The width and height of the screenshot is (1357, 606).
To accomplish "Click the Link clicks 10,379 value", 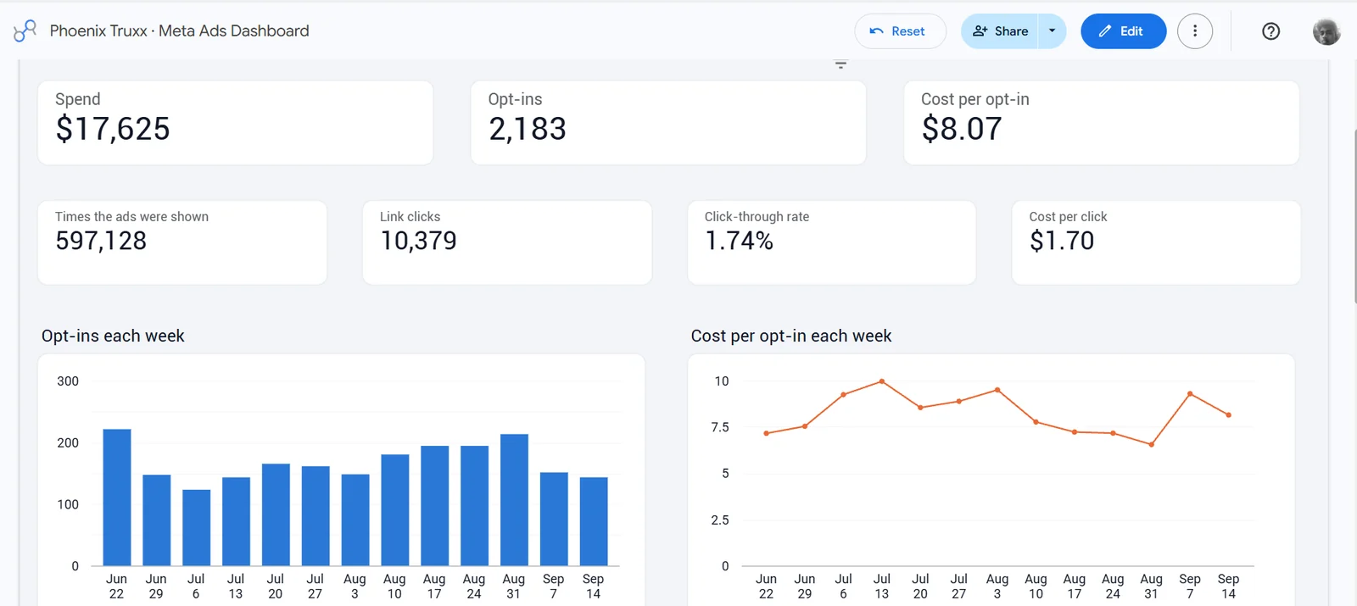I will [x=418, y=242].
